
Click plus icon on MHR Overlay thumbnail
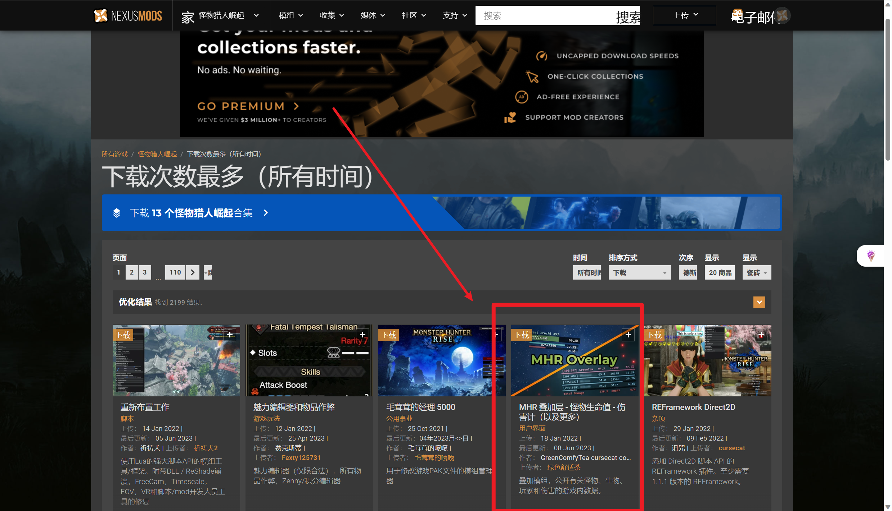tap(628, 335)
